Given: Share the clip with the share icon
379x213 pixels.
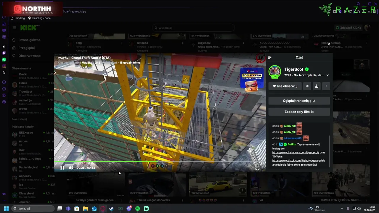Looking at the screenshot, I should [x=307, y=86].
